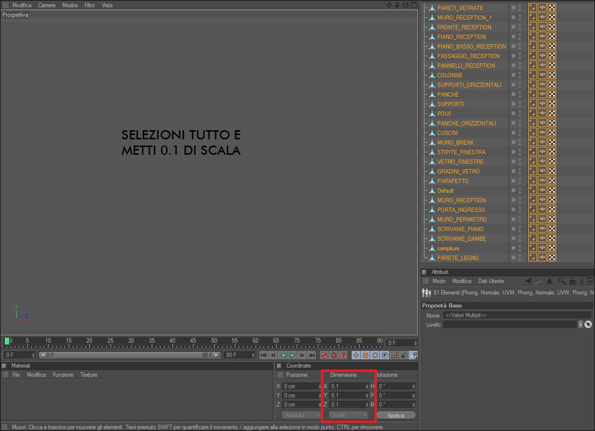595x431 pixels.
Task: Click the green timeline playhead at frame 0
Action: point(7,341)
